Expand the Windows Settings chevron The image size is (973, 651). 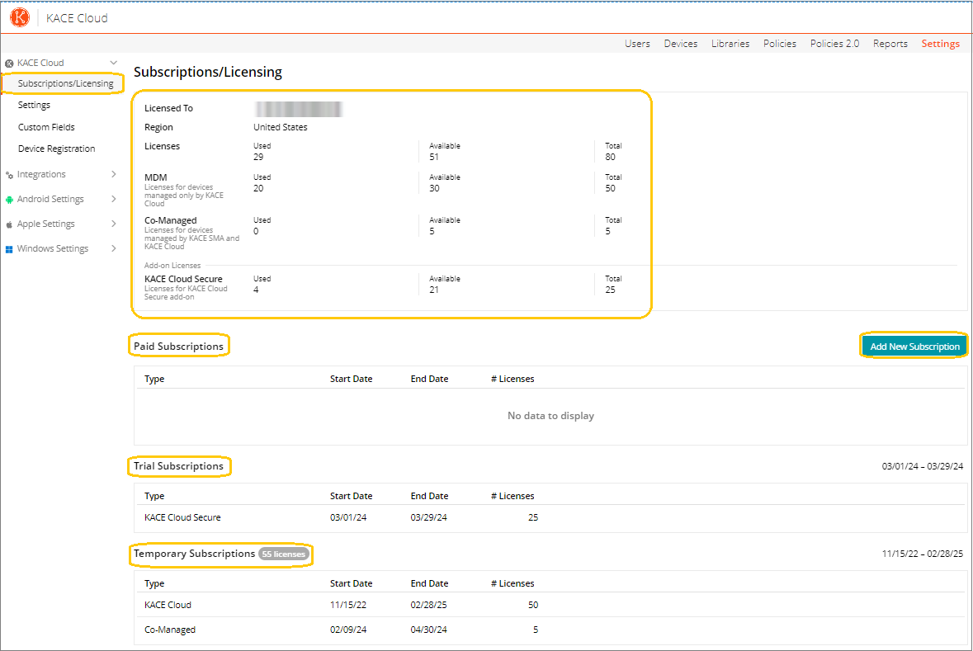coord(114,248)
